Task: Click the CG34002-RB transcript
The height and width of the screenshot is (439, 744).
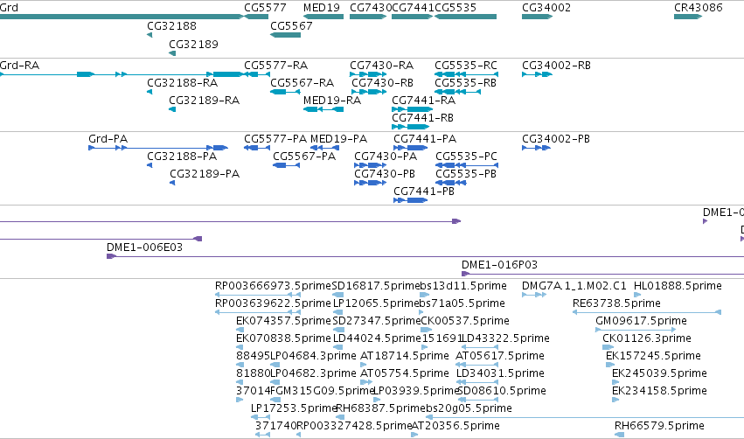Action: 537,74
